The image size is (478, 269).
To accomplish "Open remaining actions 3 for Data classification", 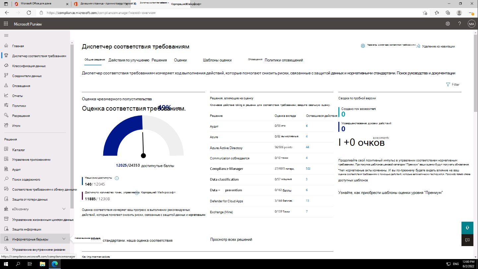I will (x=307, y=179).
